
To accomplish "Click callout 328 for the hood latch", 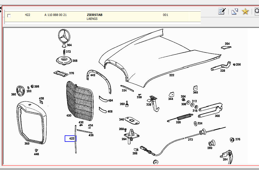I will (x=149, y=105).
